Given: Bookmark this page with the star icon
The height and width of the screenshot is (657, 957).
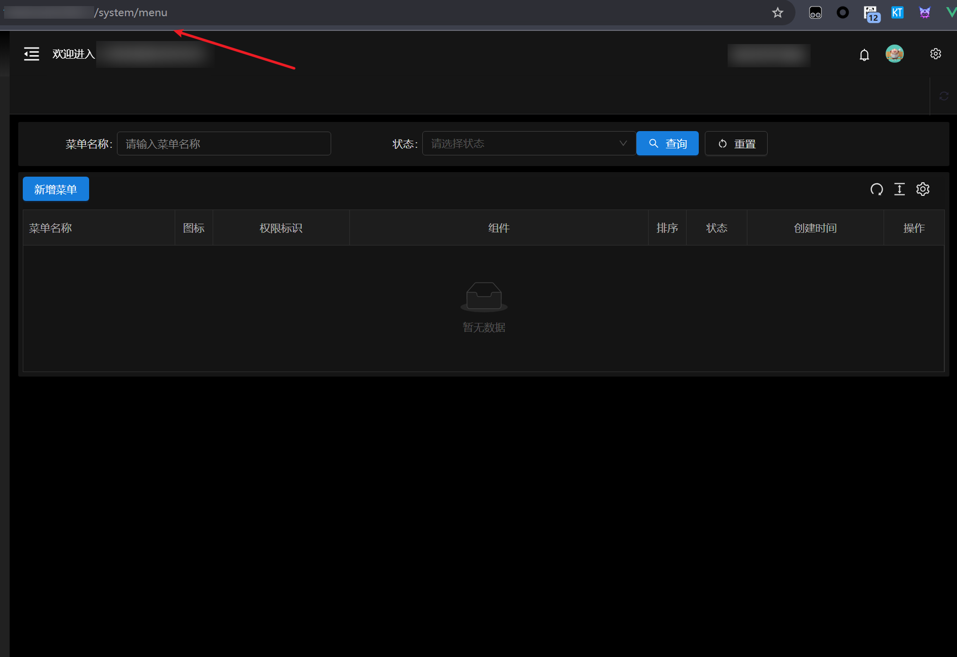Looking at the screenshot, I should click(778, 13).
